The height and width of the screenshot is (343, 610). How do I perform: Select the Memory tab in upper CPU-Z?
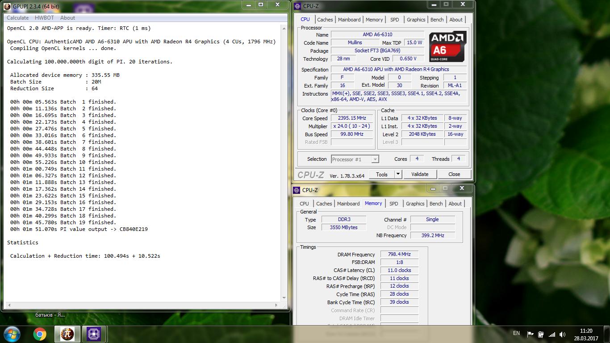pos(374,20)
